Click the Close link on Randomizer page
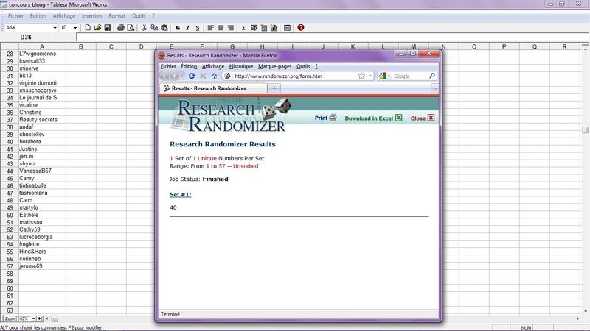 pyautogui.click(x=422, y=118)
